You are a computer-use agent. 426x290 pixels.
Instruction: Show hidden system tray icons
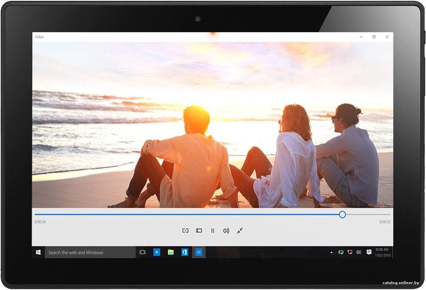coord(332,252)
